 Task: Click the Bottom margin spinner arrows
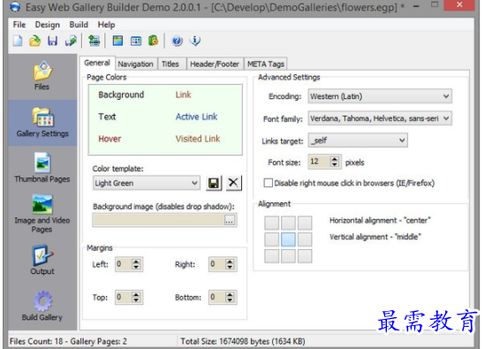tap(230, 298)
